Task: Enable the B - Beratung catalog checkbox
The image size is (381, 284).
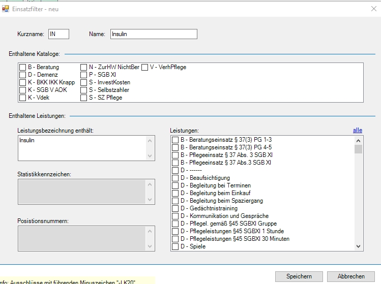Action: (x=23, y=67)
